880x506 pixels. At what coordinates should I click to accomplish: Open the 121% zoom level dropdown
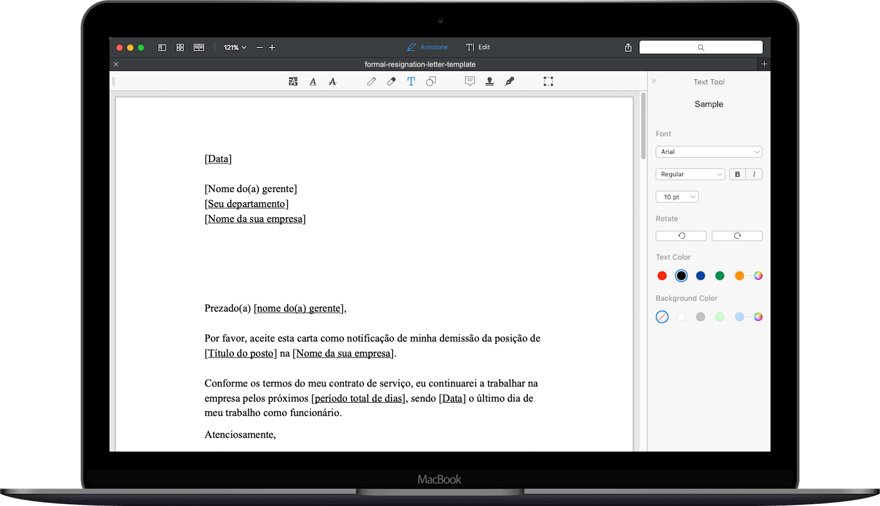235,48
